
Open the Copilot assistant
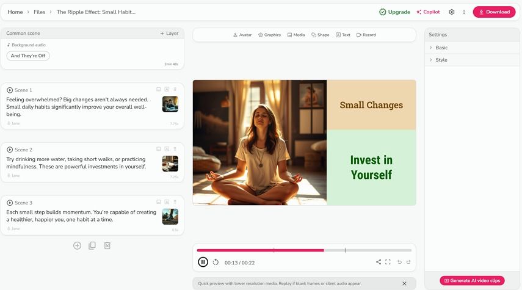coord(428,12)
